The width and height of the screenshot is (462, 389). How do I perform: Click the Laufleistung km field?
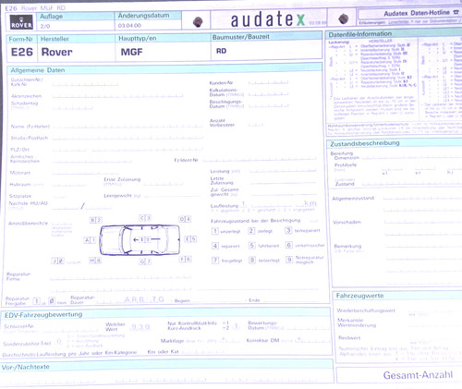(279, 204)
